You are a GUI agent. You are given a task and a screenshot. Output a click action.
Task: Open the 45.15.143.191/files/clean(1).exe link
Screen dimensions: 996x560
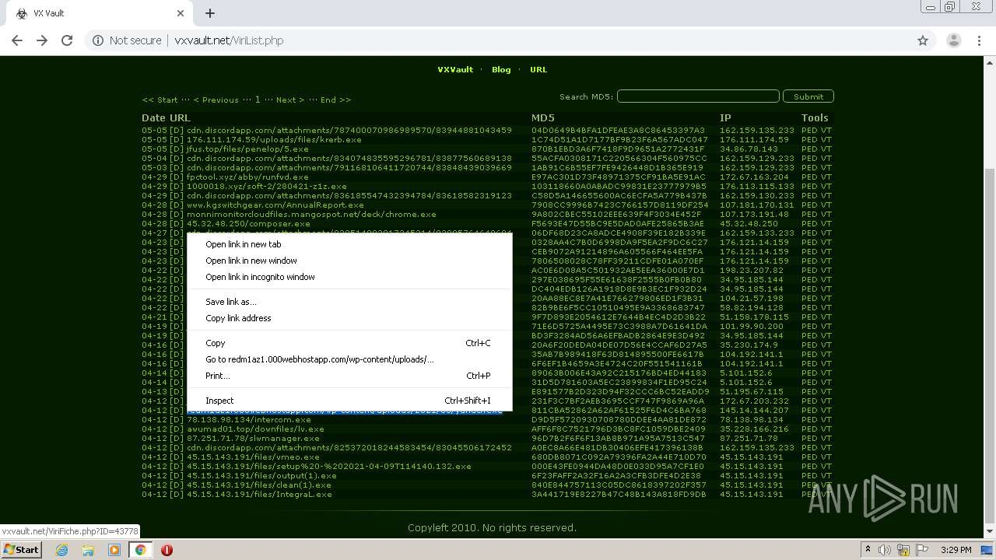pyautogui.click(x=258, y=485)
